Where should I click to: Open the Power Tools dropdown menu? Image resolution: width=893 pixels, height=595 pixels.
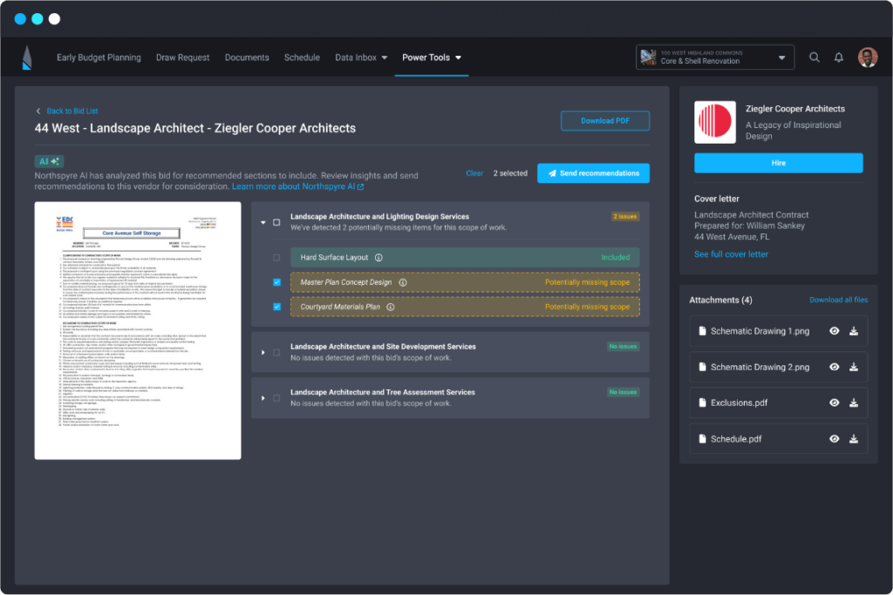coord(432,57)
